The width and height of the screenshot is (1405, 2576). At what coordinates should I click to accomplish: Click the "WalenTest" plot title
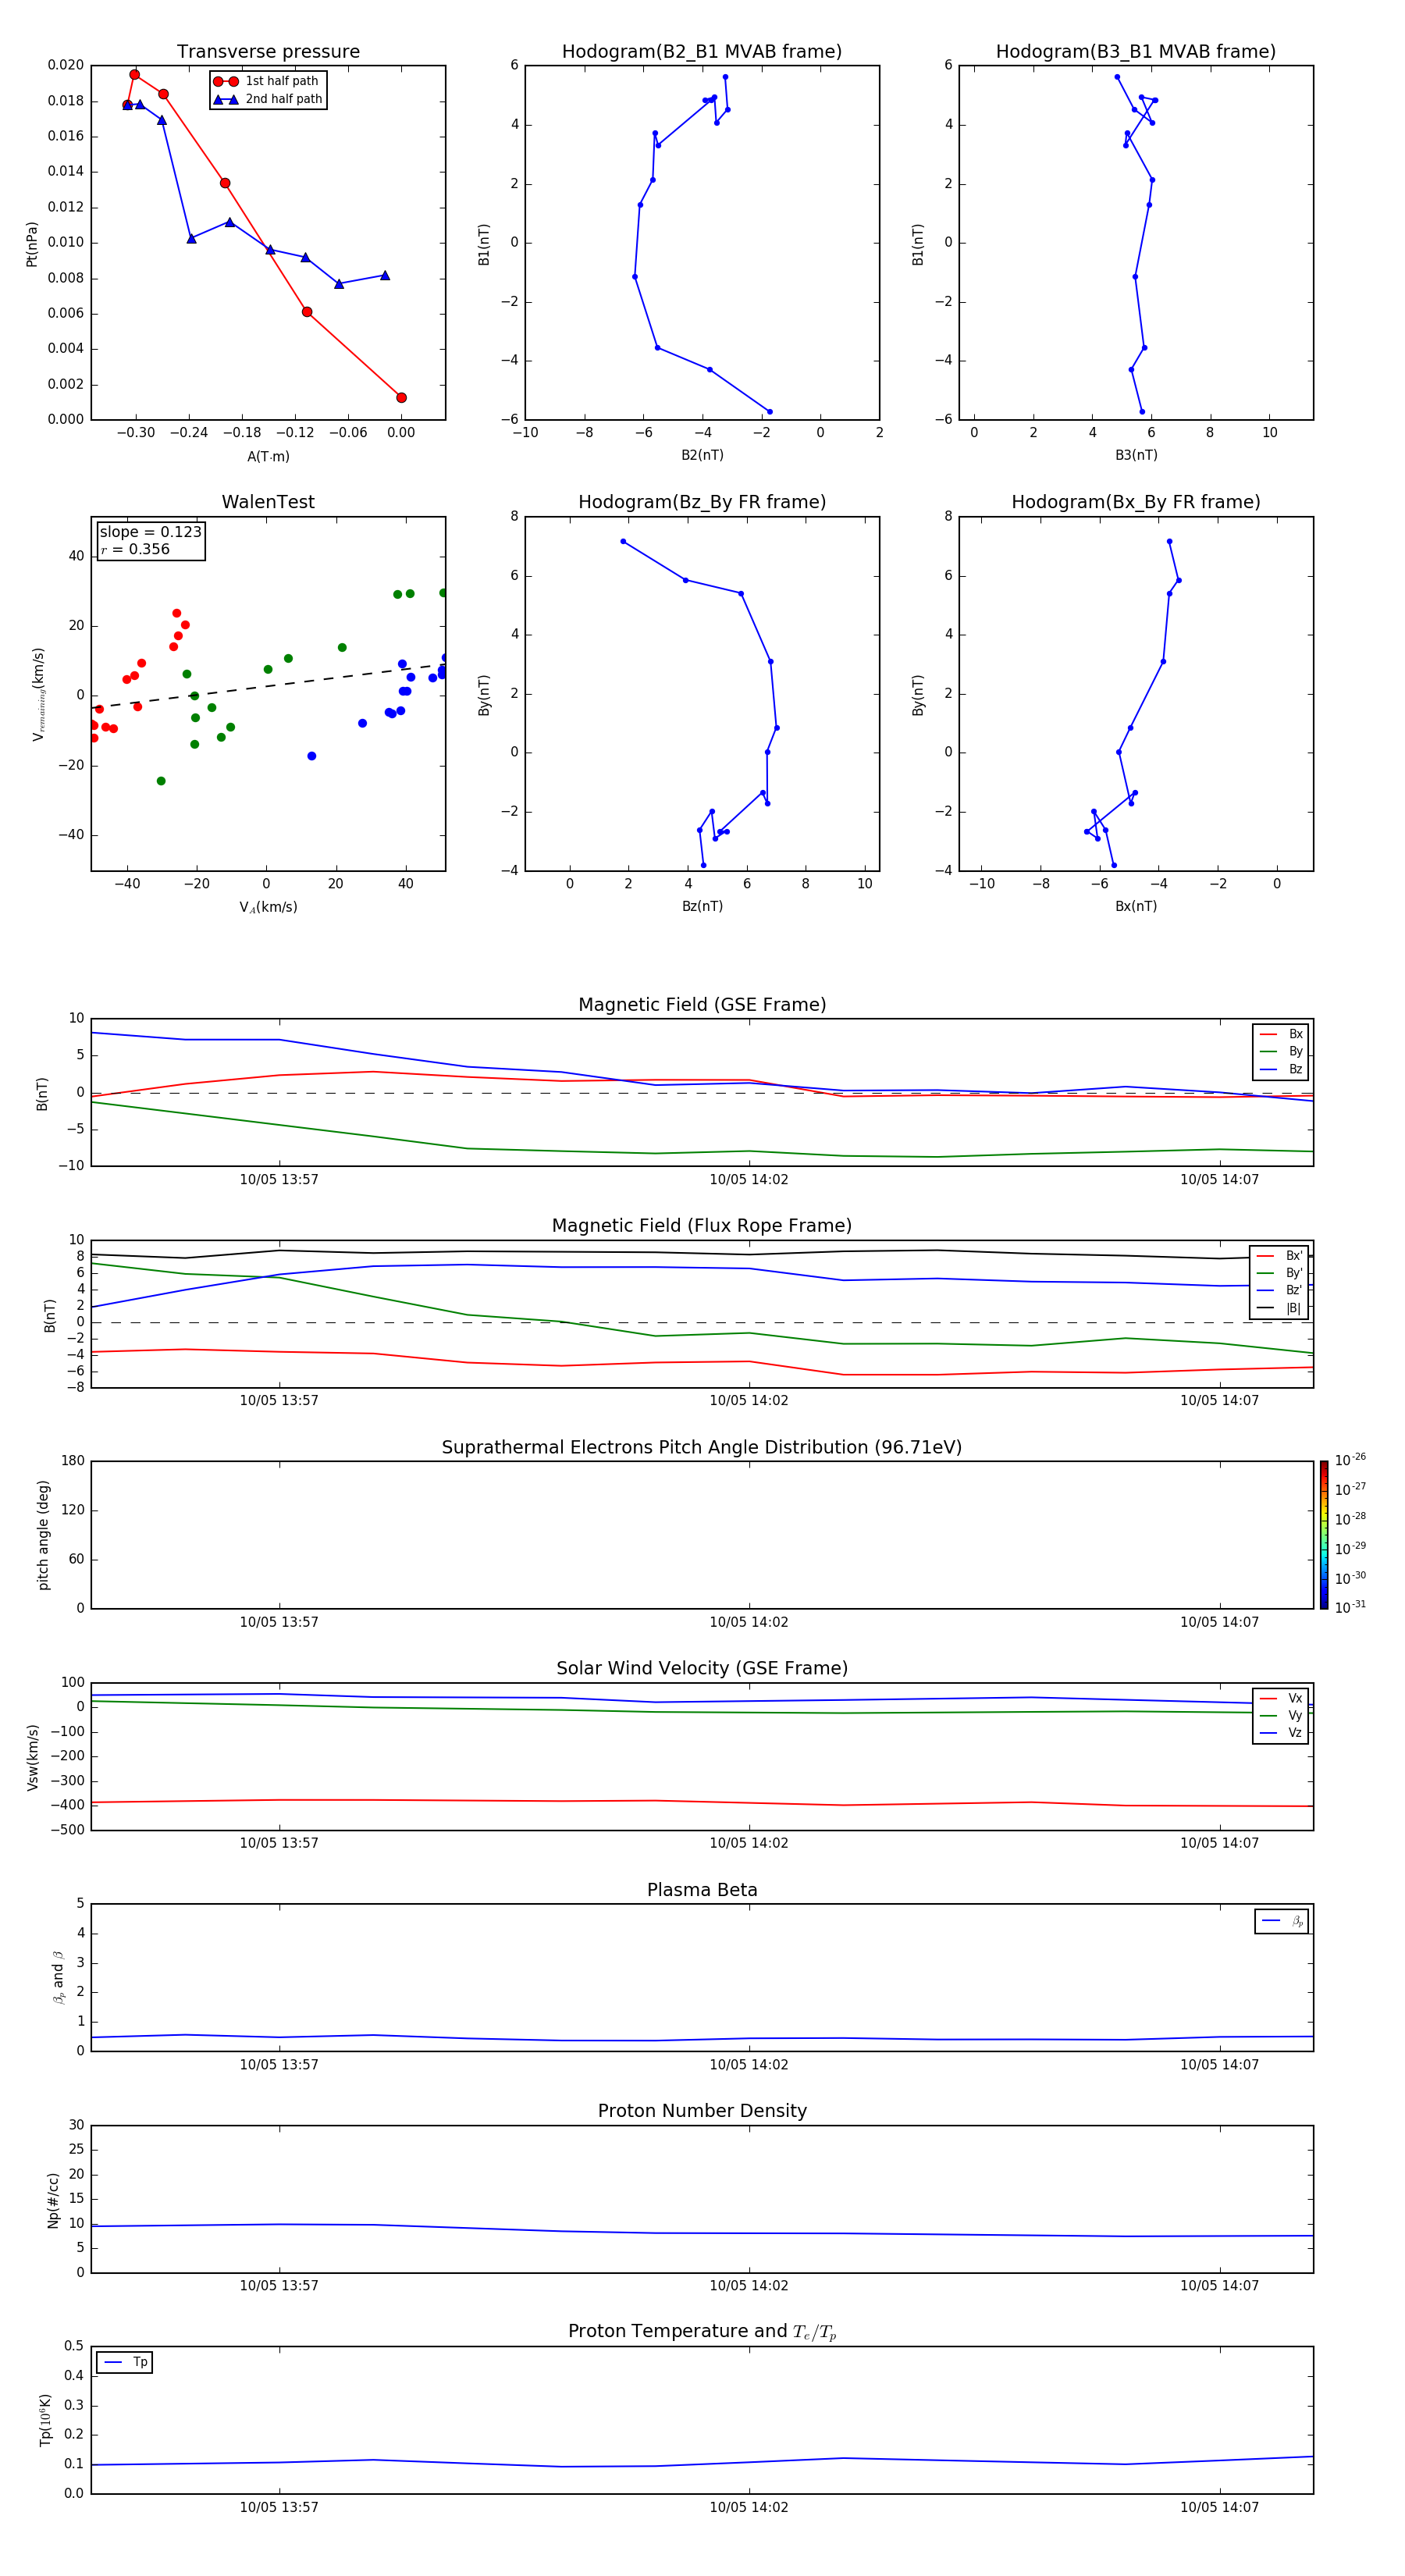tap(268, 502)
